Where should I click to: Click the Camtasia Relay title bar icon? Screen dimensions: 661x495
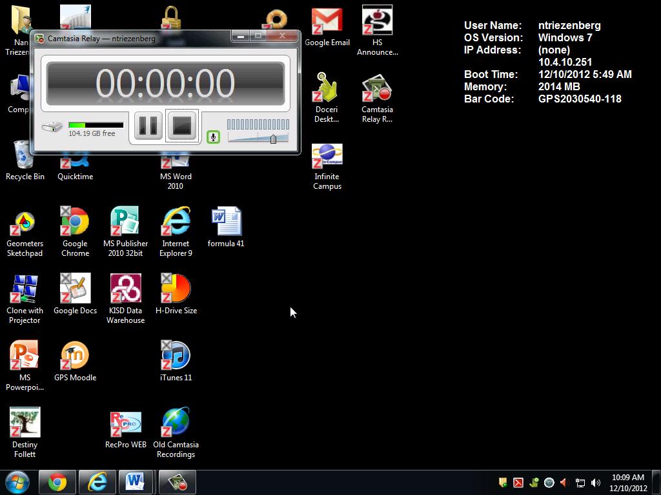point(39,39)
